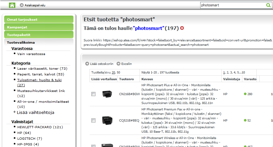
Task: Check the compare box for CN216B#BGW
Action: [x=94, y=94]
